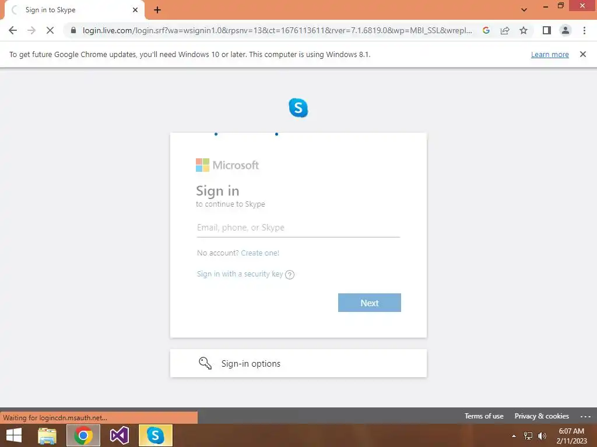This screenshot has height=447, width=597.
Task: Click the 'Sign in' heading text
Action: (217, 191)
